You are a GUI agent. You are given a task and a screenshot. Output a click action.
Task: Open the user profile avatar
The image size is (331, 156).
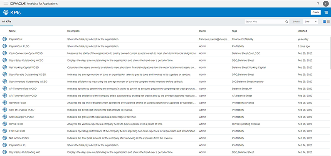pos(326,4)
